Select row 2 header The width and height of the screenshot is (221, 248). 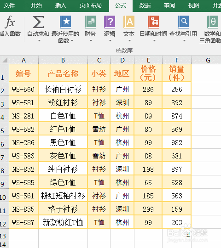(x=5, y=89)
